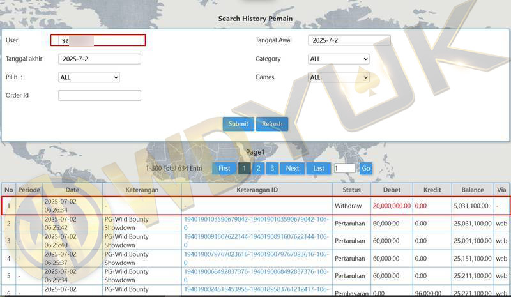Click the Balance column header
The width and height of the screenshot is (511, 297).
pos(473,190)
